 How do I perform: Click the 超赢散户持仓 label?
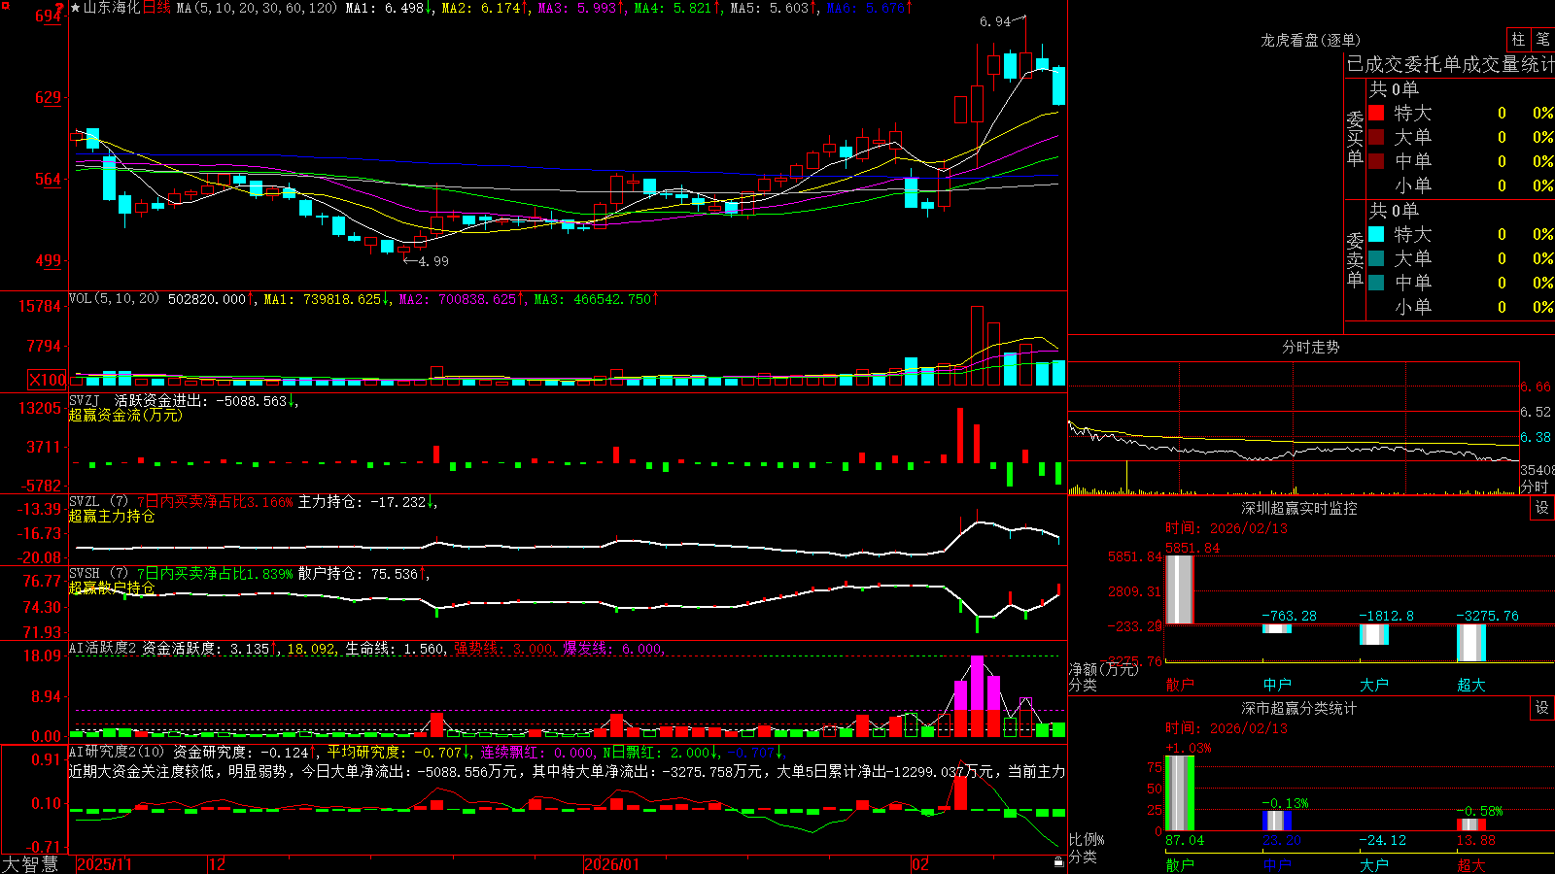(x=112, y=588)
